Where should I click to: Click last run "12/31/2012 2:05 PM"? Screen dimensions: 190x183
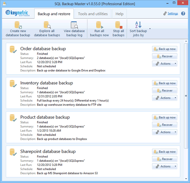tap(49, 96)
